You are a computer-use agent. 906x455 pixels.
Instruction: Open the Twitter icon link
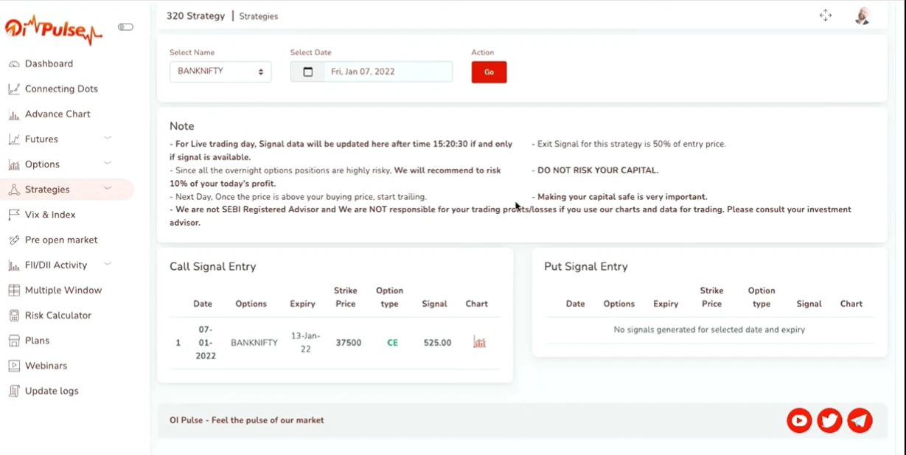pyautogui.click(x=829, y=420)
